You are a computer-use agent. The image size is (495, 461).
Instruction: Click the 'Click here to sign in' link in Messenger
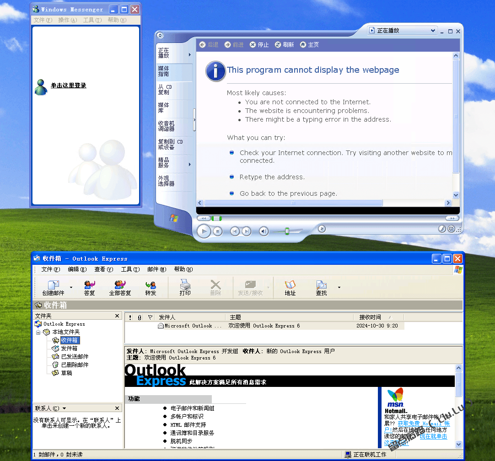pyautogui.click(x=69, y=86)
